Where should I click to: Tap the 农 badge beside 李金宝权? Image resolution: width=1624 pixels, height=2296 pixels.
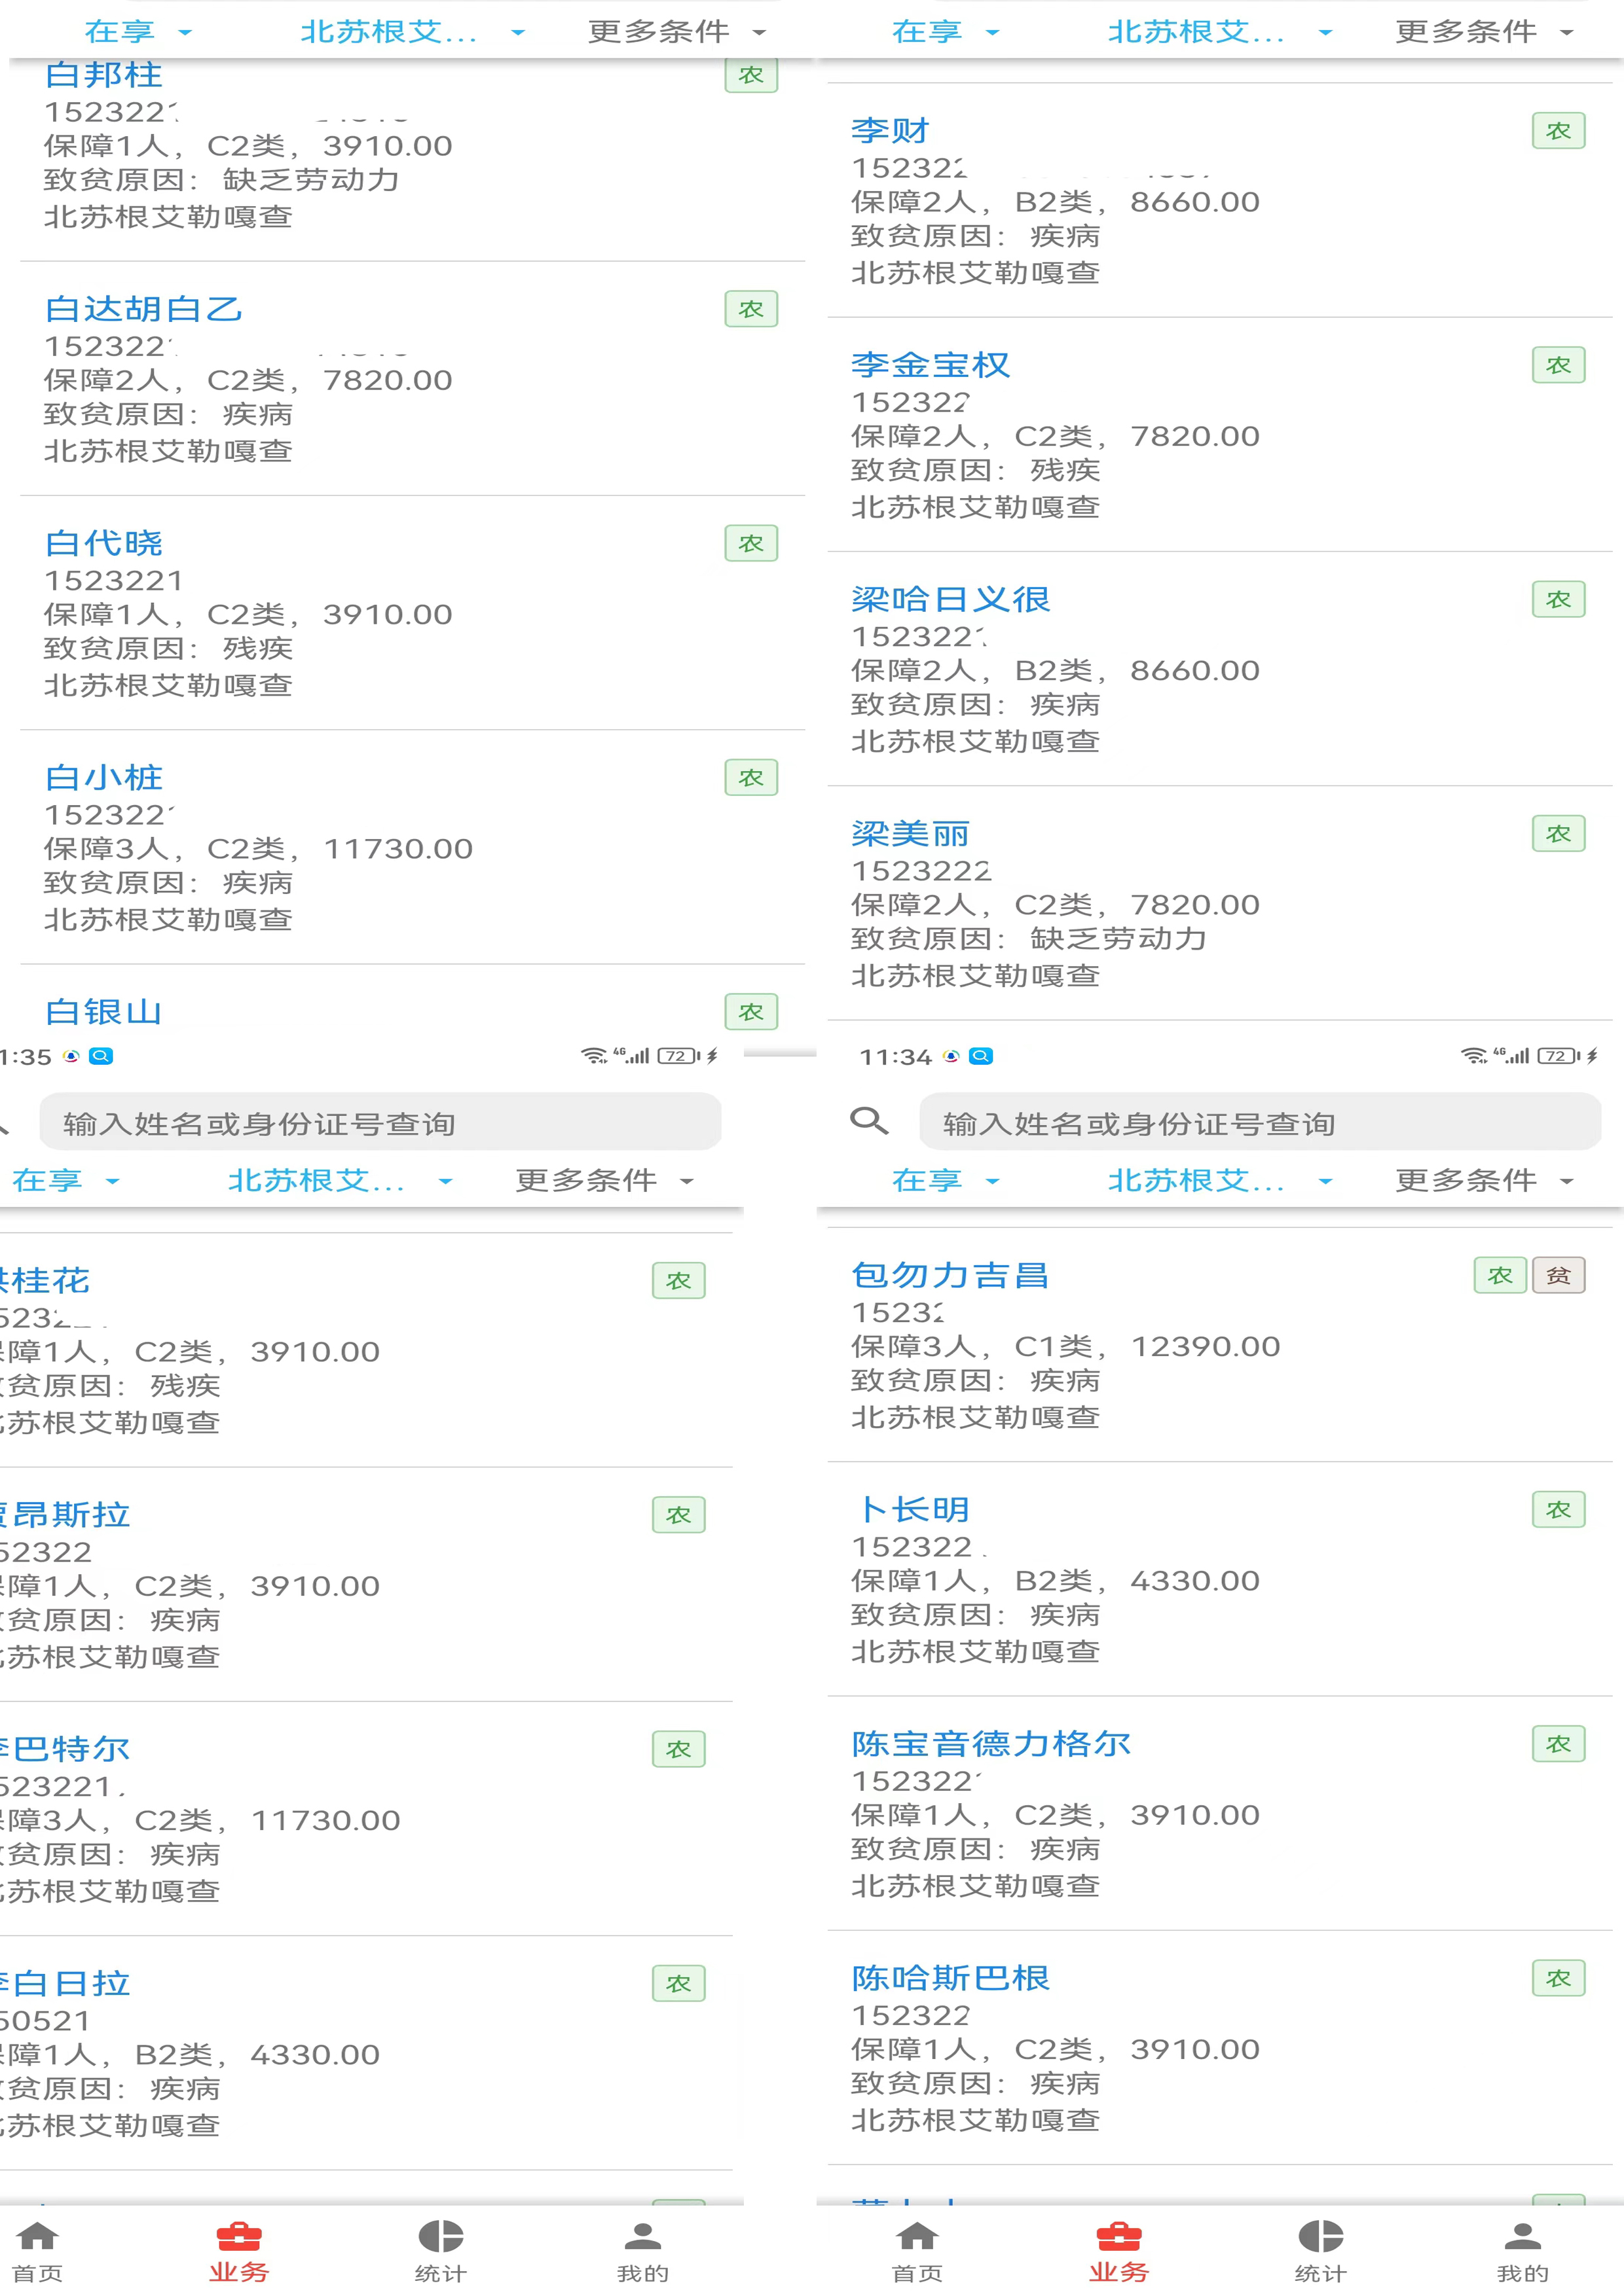1558,365
